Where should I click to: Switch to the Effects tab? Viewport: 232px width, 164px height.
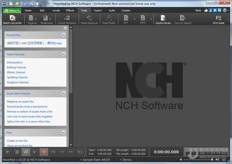(70, 10)
